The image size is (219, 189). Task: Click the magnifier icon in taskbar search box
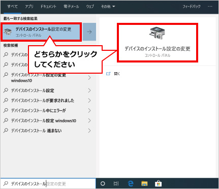coord(6,183)
